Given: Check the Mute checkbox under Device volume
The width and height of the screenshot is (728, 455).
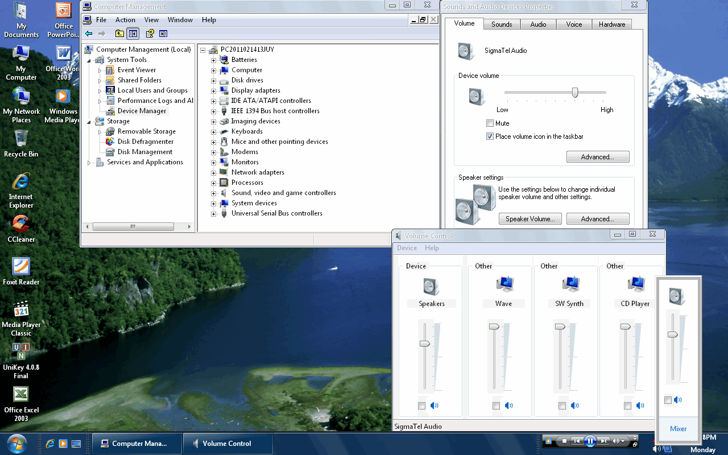Looking at the screenshot, I should click(490, 123).
